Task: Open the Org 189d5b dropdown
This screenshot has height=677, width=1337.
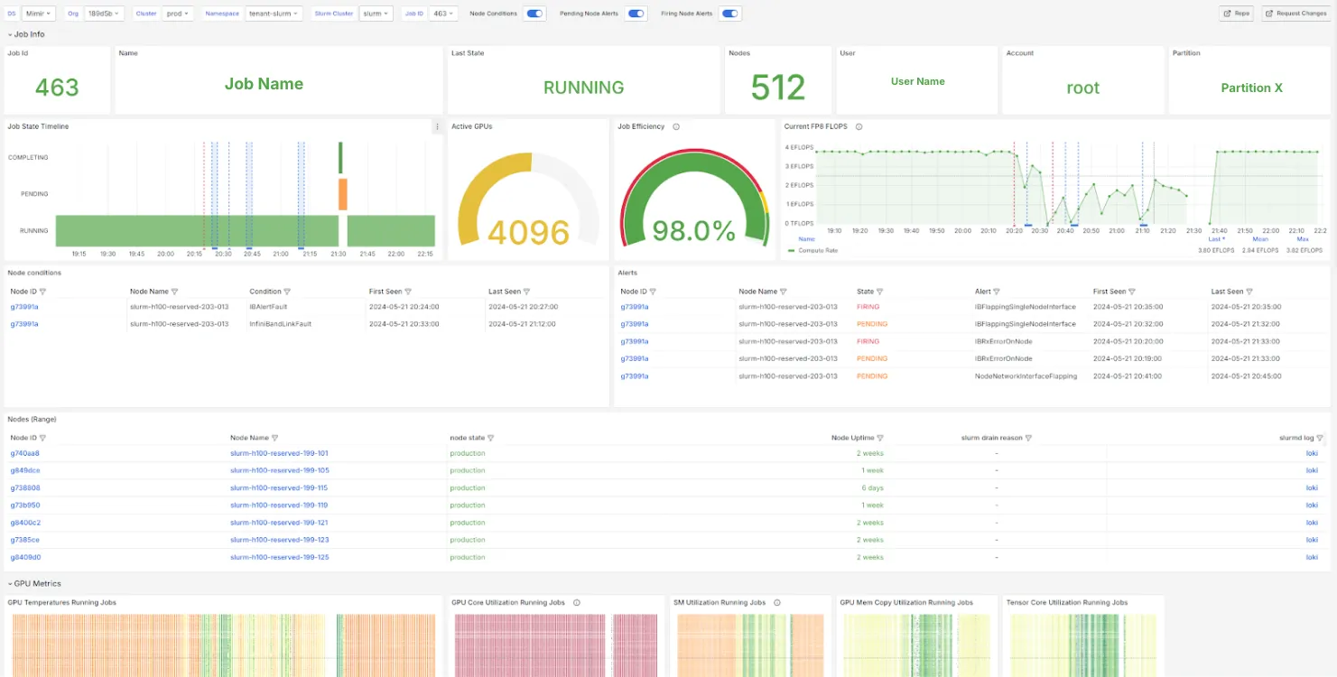Action: coord(106,14)
